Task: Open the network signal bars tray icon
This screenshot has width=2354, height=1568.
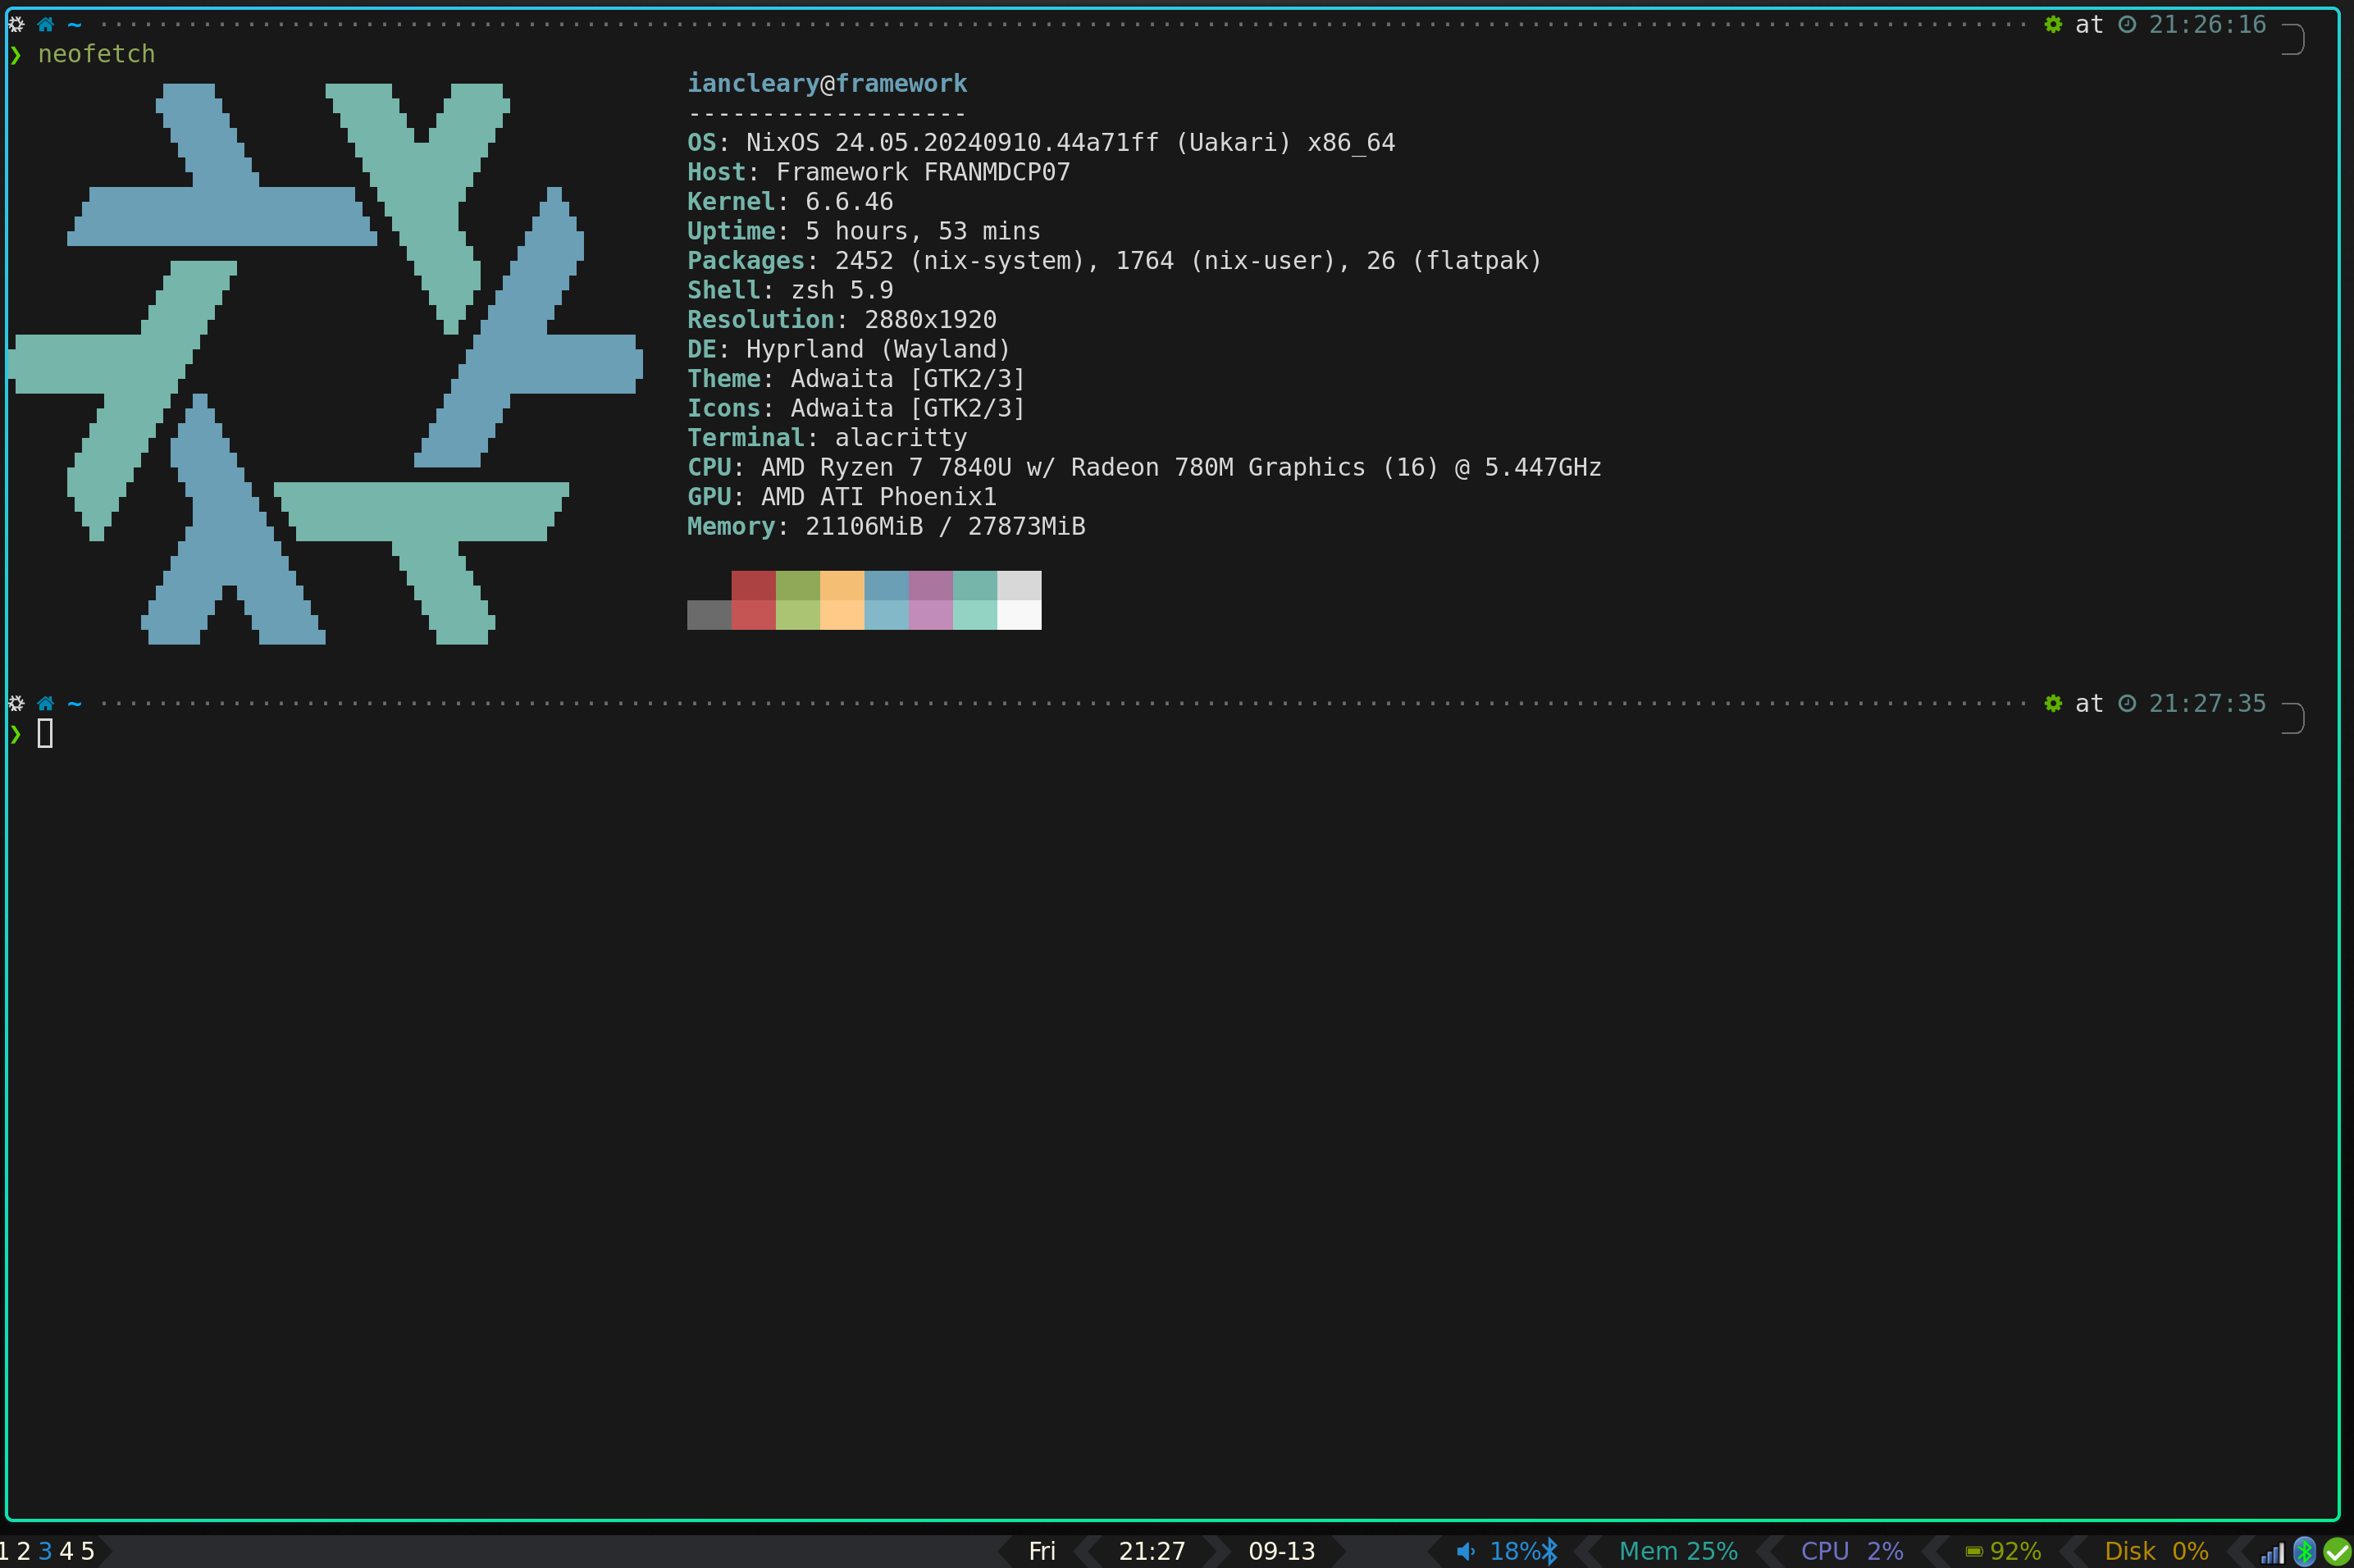Action: point(2272,1552)
